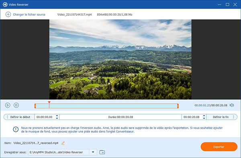241x158 pixels.
Task: Click the end time field 00:00:20.08
Action: click(x=191, y=117)
